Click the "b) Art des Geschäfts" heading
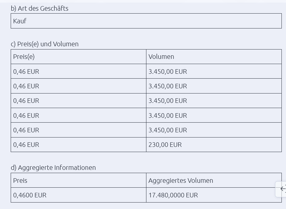The image size is (286, 209). (x=40, y=8)
